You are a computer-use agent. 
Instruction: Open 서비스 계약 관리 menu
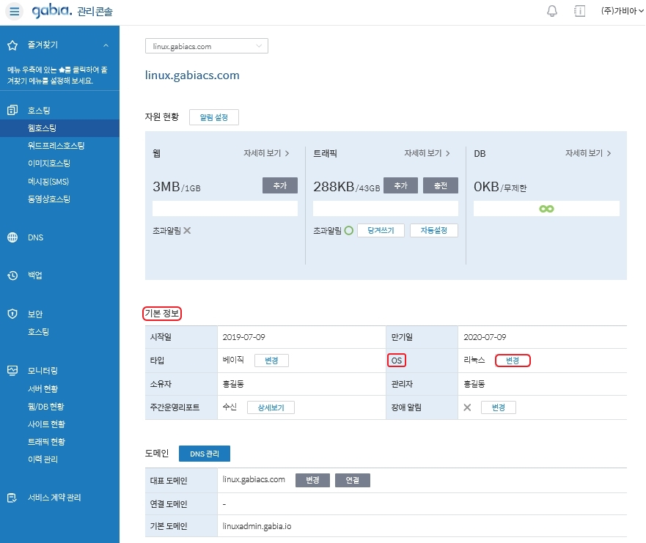[x=54, y=498]
